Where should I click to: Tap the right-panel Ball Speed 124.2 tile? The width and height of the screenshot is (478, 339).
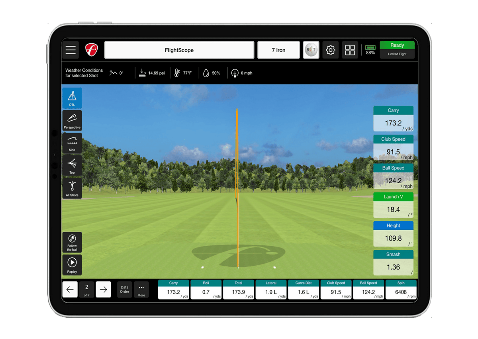tap(393, 176)
